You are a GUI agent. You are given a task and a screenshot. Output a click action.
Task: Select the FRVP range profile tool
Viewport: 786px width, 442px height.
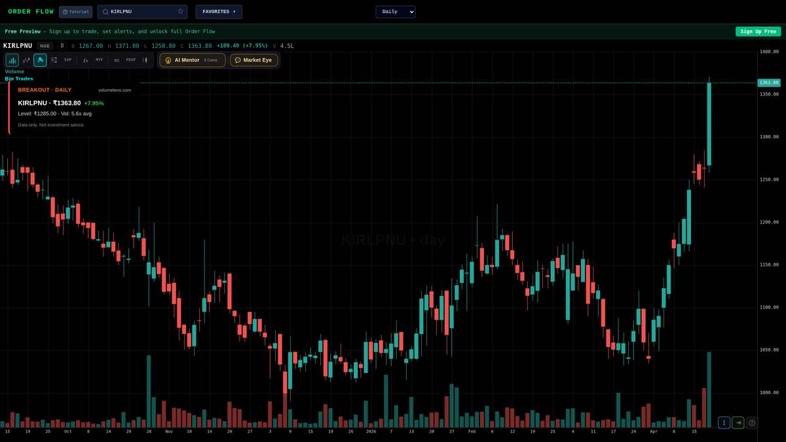click(130, 60)
